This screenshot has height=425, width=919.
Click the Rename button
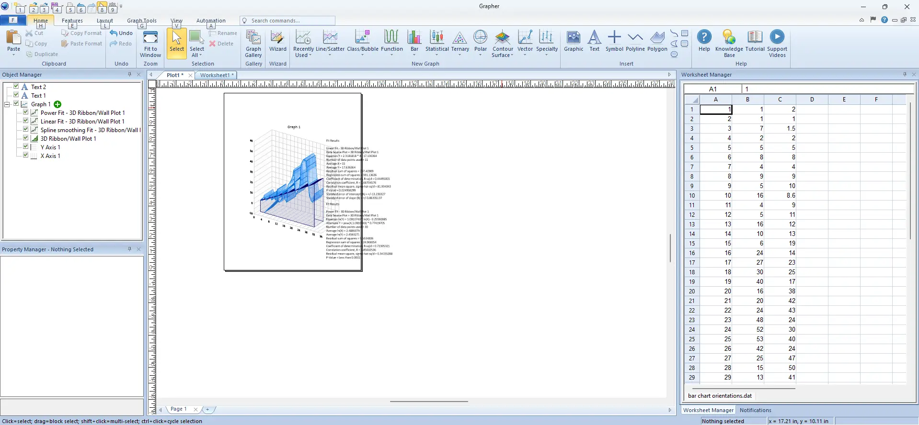(223, 33)
